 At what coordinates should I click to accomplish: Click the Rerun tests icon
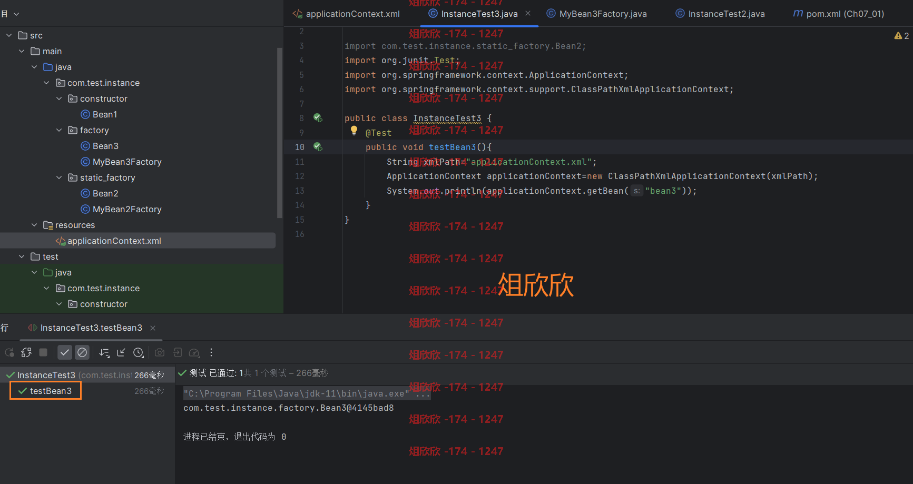click(x=9, y=352)
